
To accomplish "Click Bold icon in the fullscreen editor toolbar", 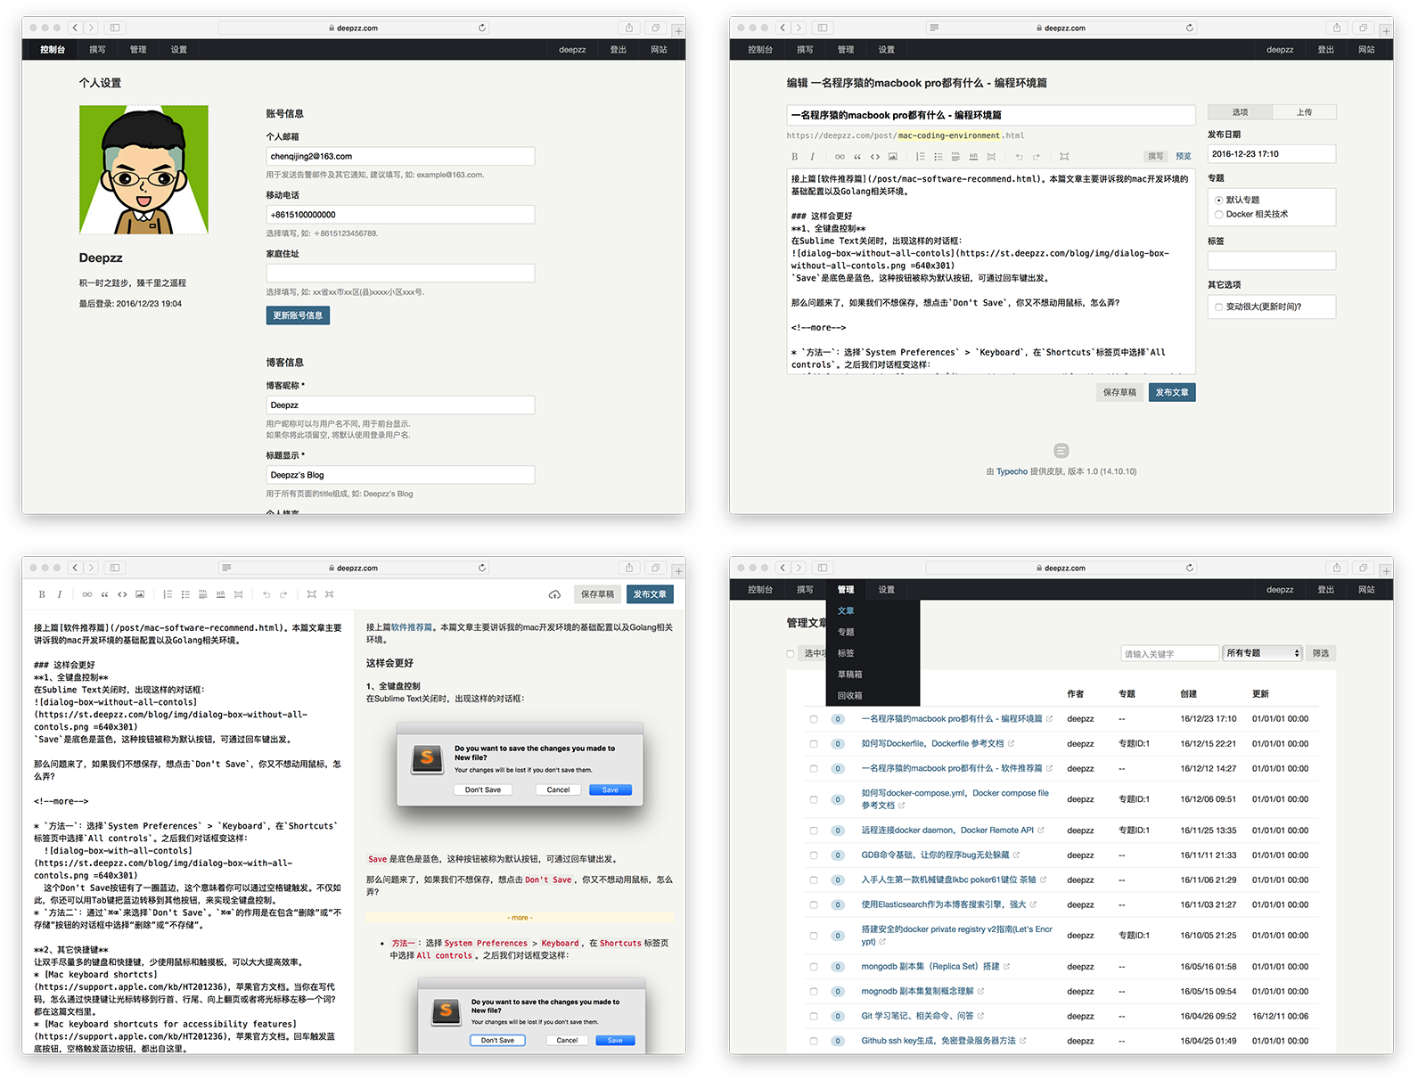I will 42,594.
